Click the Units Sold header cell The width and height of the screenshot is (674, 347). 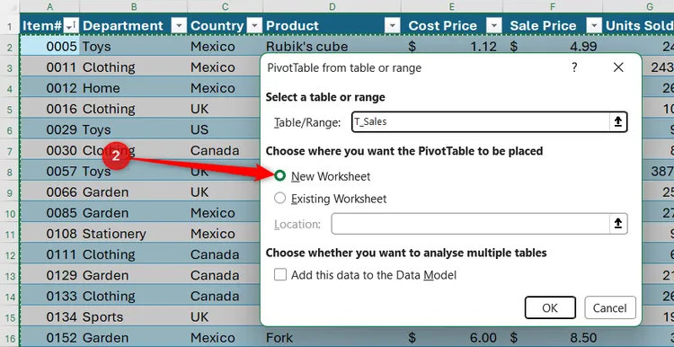click(x=638, y=26)
